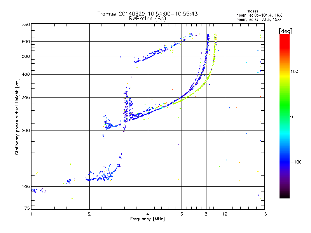This screenshot has width=311, height=233.
Task: Click the y-axis tick label '500'
Action: 26,56
